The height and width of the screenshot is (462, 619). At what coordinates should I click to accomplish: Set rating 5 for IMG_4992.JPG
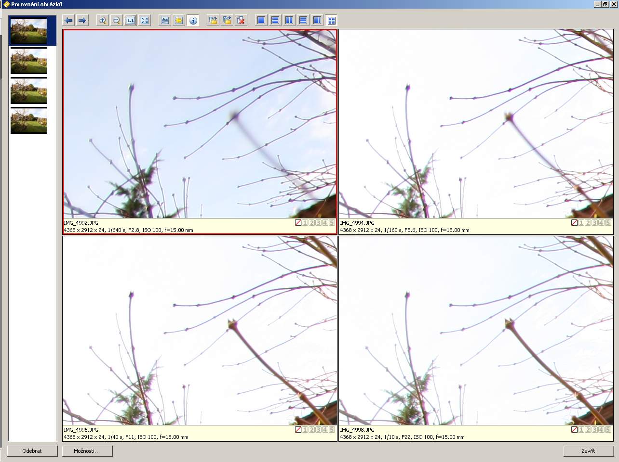point(332,223)
